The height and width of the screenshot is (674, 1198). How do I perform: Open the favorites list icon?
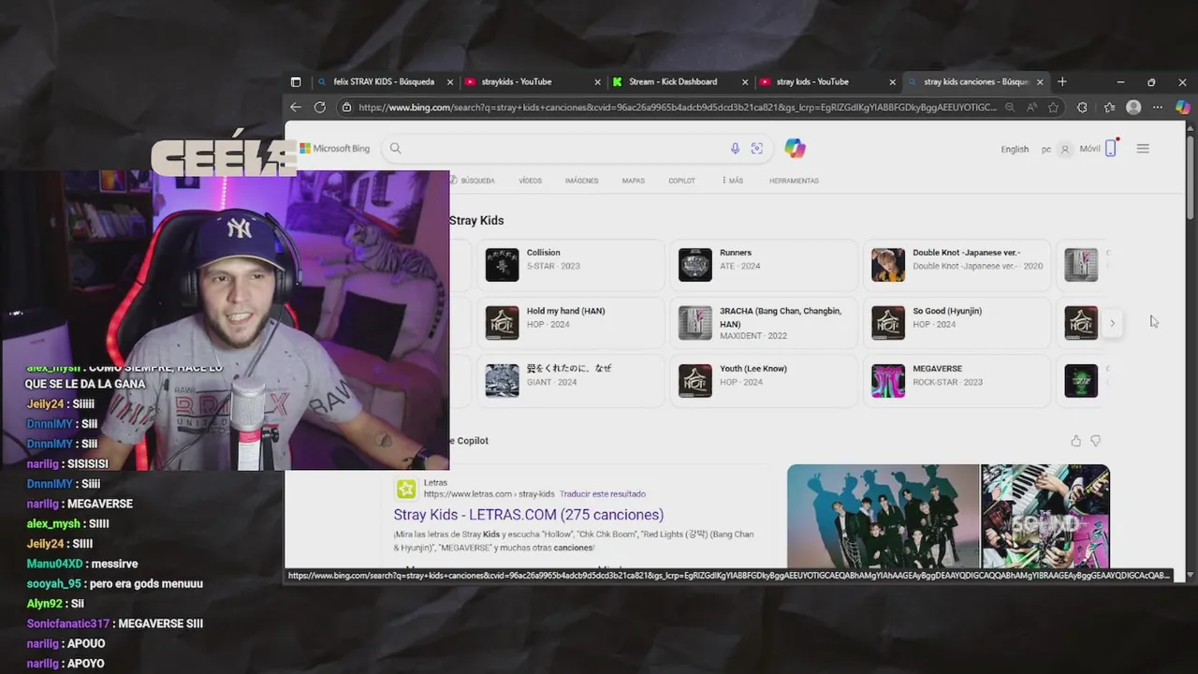point(1109,108)
